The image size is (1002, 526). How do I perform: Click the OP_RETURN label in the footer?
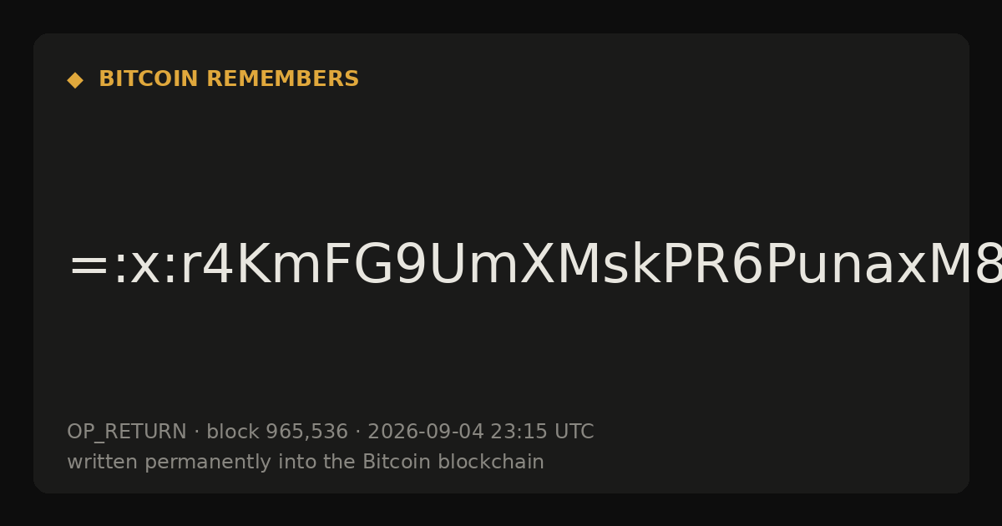127,432
